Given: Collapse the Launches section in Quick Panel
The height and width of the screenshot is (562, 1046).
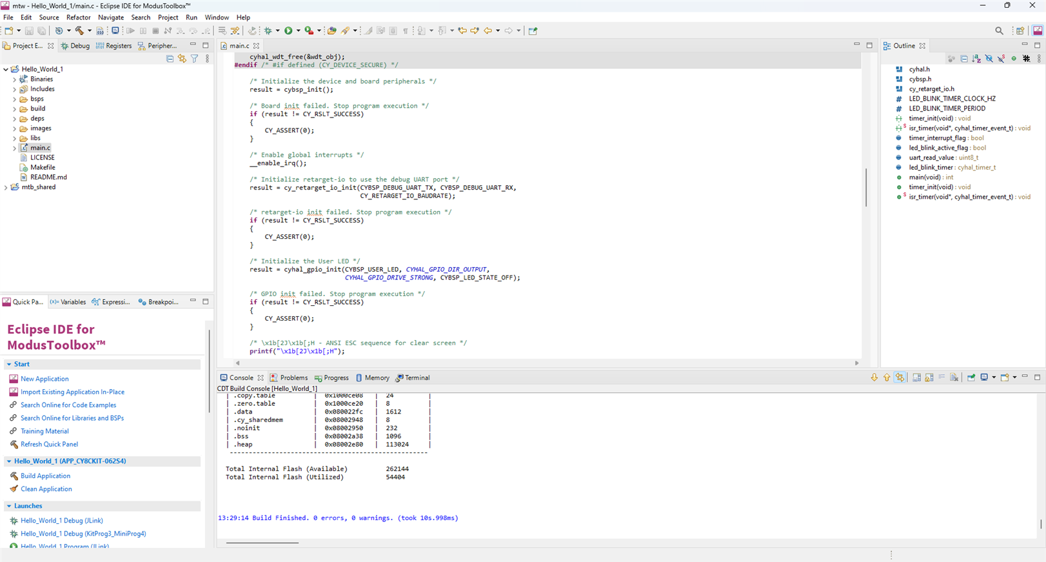Looking at the screenshot, I should (9, 507).
